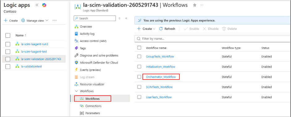This screenshot has width=291, height=117.
Task: Tick the SCIMTests_Workflow checkbox
Action: (139, 87)
